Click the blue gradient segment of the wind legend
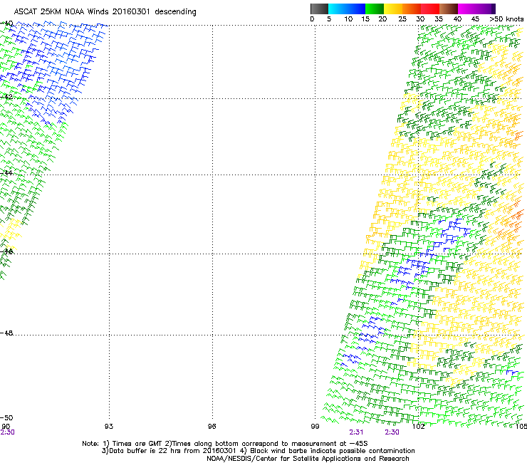 click(347, 9)
